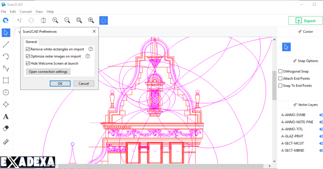The width and height of the screenshot is (323, 169).
Task: Click the zoom in magnifier icon
Action: 55,20
